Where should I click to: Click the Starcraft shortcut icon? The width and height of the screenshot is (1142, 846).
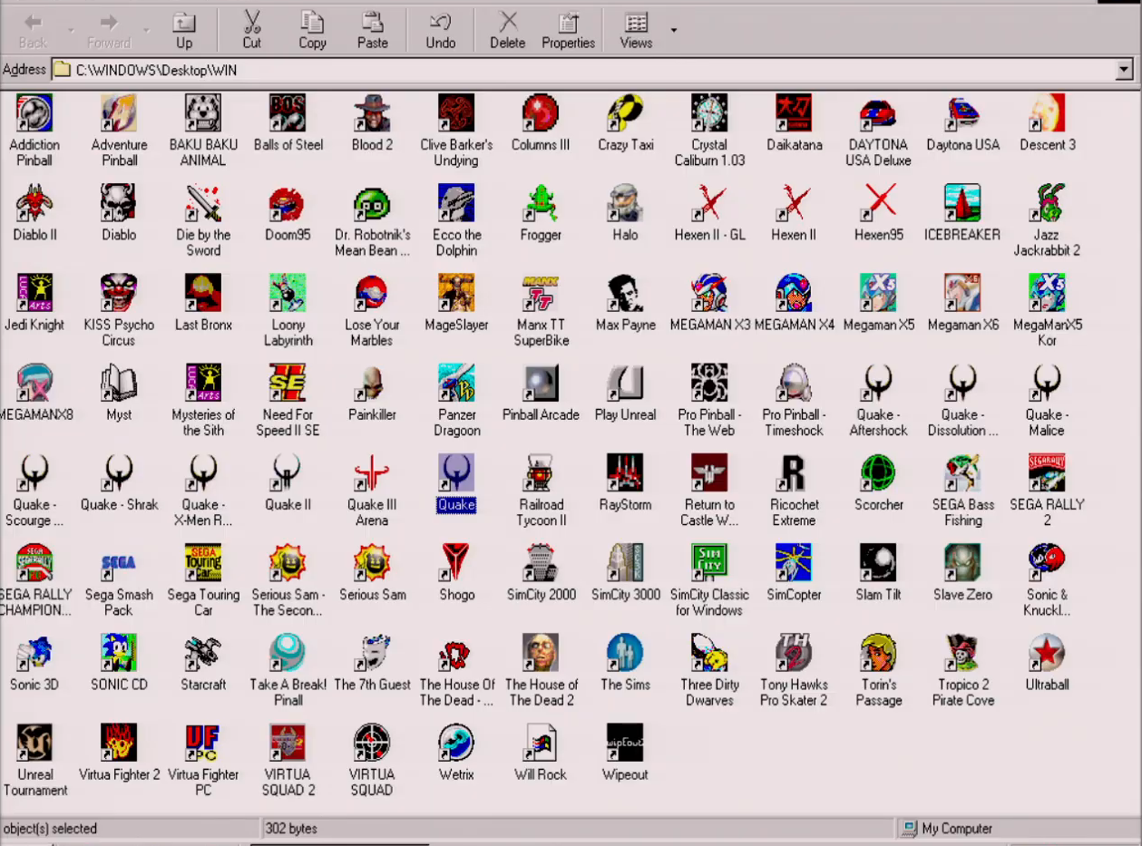pos(203,652)
